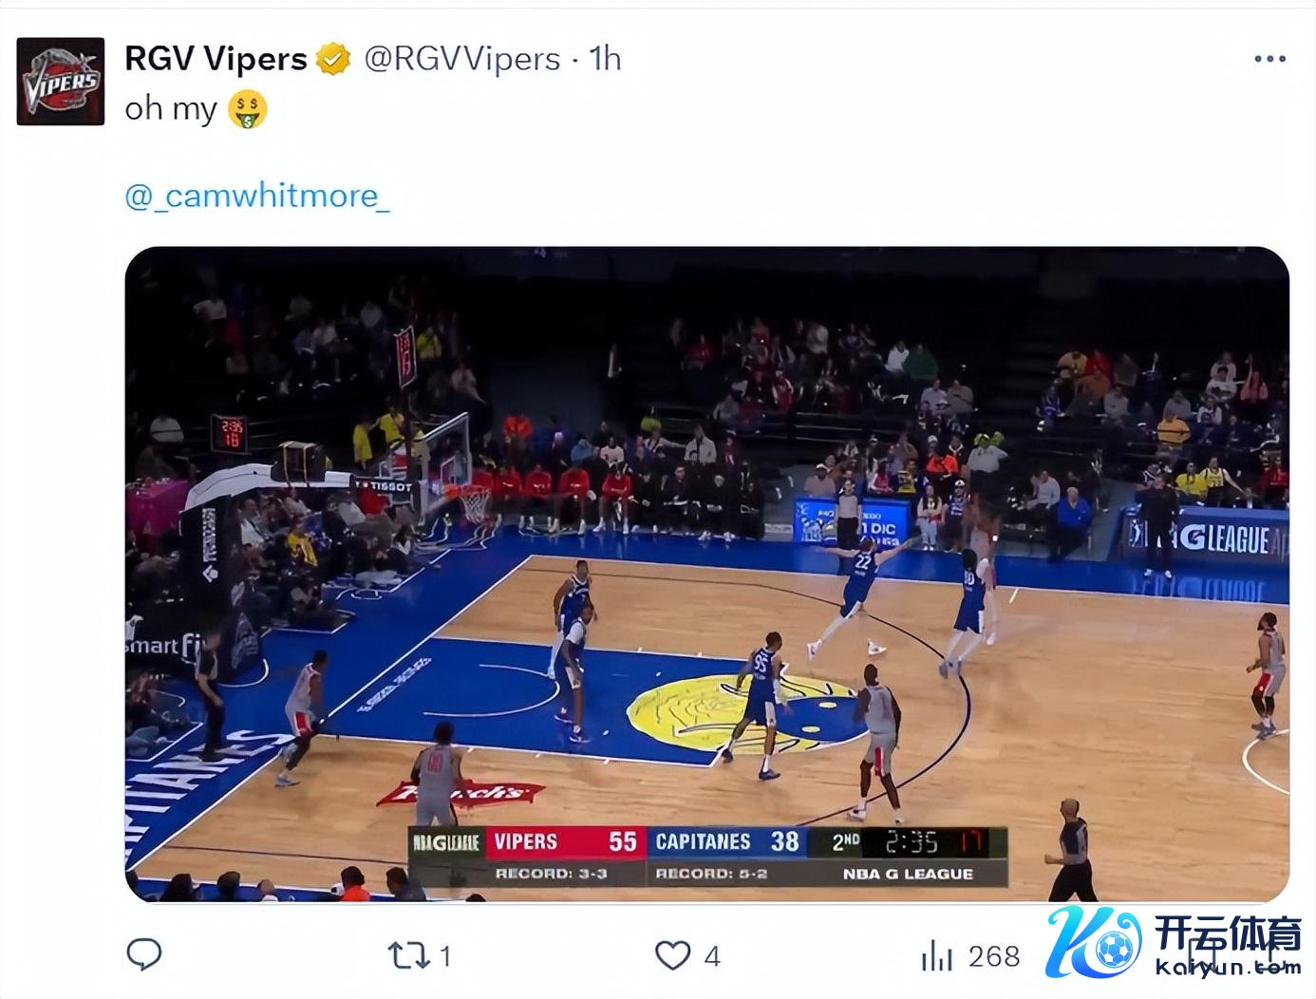Click the like count of 4
The height and width of the screenshot is (999, 1316).
712,956
